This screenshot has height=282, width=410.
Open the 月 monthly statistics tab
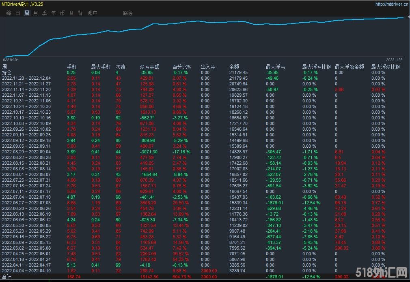pyautogui.click(x=35, y=13)
